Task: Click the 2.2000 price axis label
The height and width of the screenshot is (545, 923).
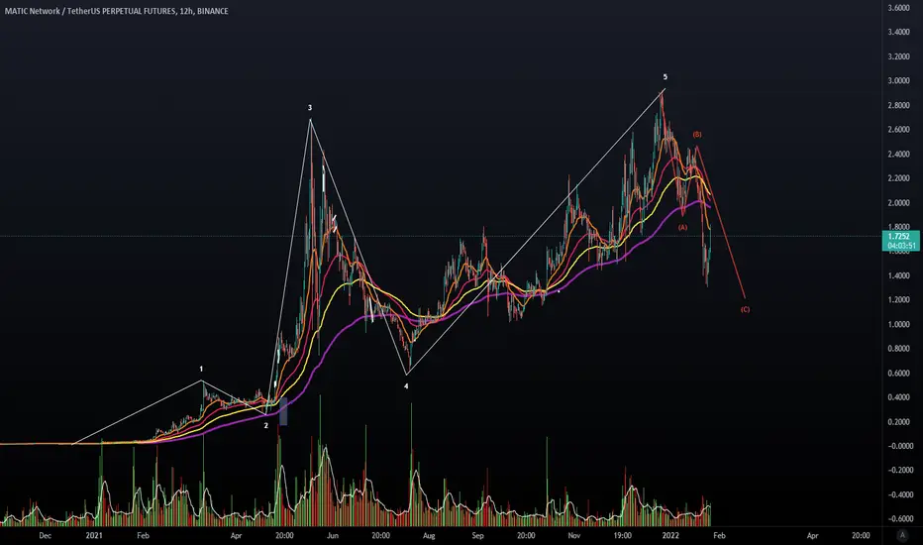Action: [x=898, y=178]
